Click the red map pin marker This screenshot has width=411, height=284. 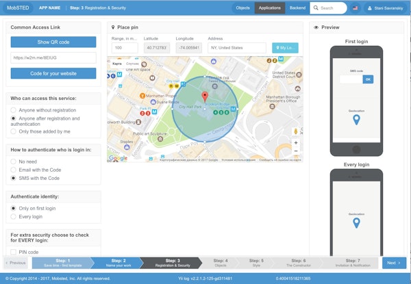205,96
